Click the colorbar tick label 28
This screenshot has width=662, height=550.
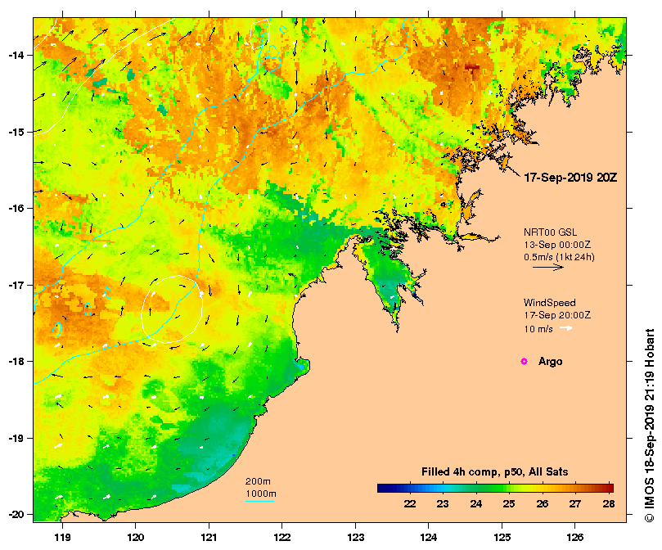(x=608, y=503)
